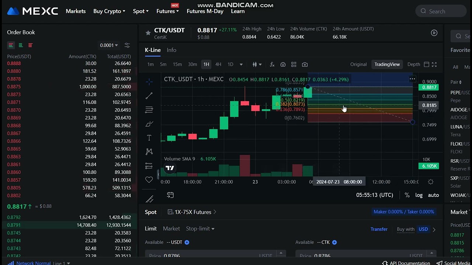Click the top Search field

click(441, 11)
